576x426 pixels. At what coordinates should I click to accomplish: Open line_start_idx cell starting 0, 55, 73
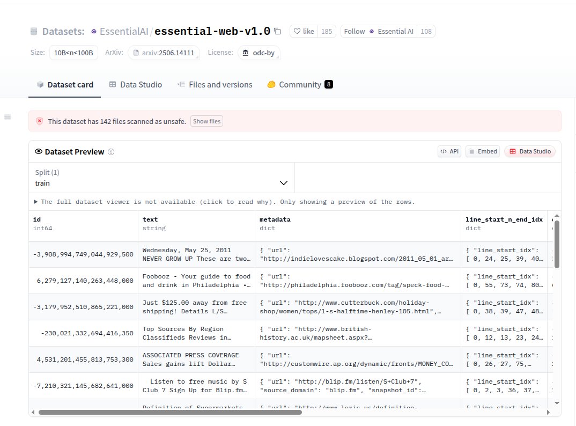point(504,281)
